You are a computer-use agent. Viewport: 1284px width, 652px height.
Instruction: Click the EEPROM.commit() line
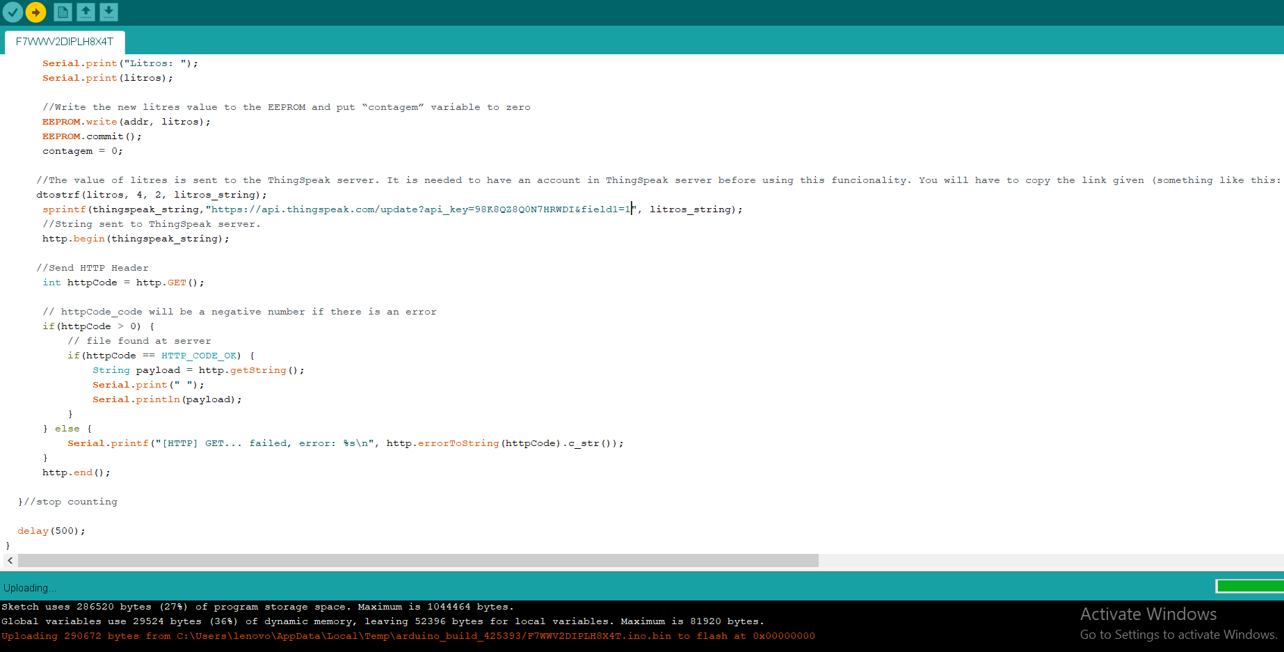click(x=91, y=136)
